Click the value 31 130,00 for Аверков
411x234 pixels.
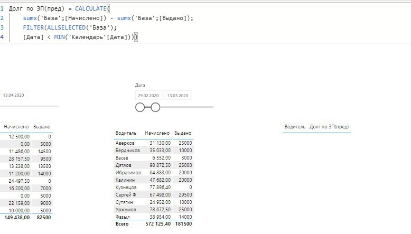[x=160, y=143]
